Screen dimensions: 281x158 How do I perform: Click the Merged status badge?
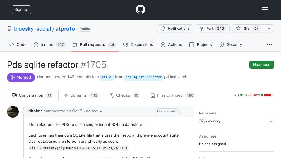click(x=21, y=77)
